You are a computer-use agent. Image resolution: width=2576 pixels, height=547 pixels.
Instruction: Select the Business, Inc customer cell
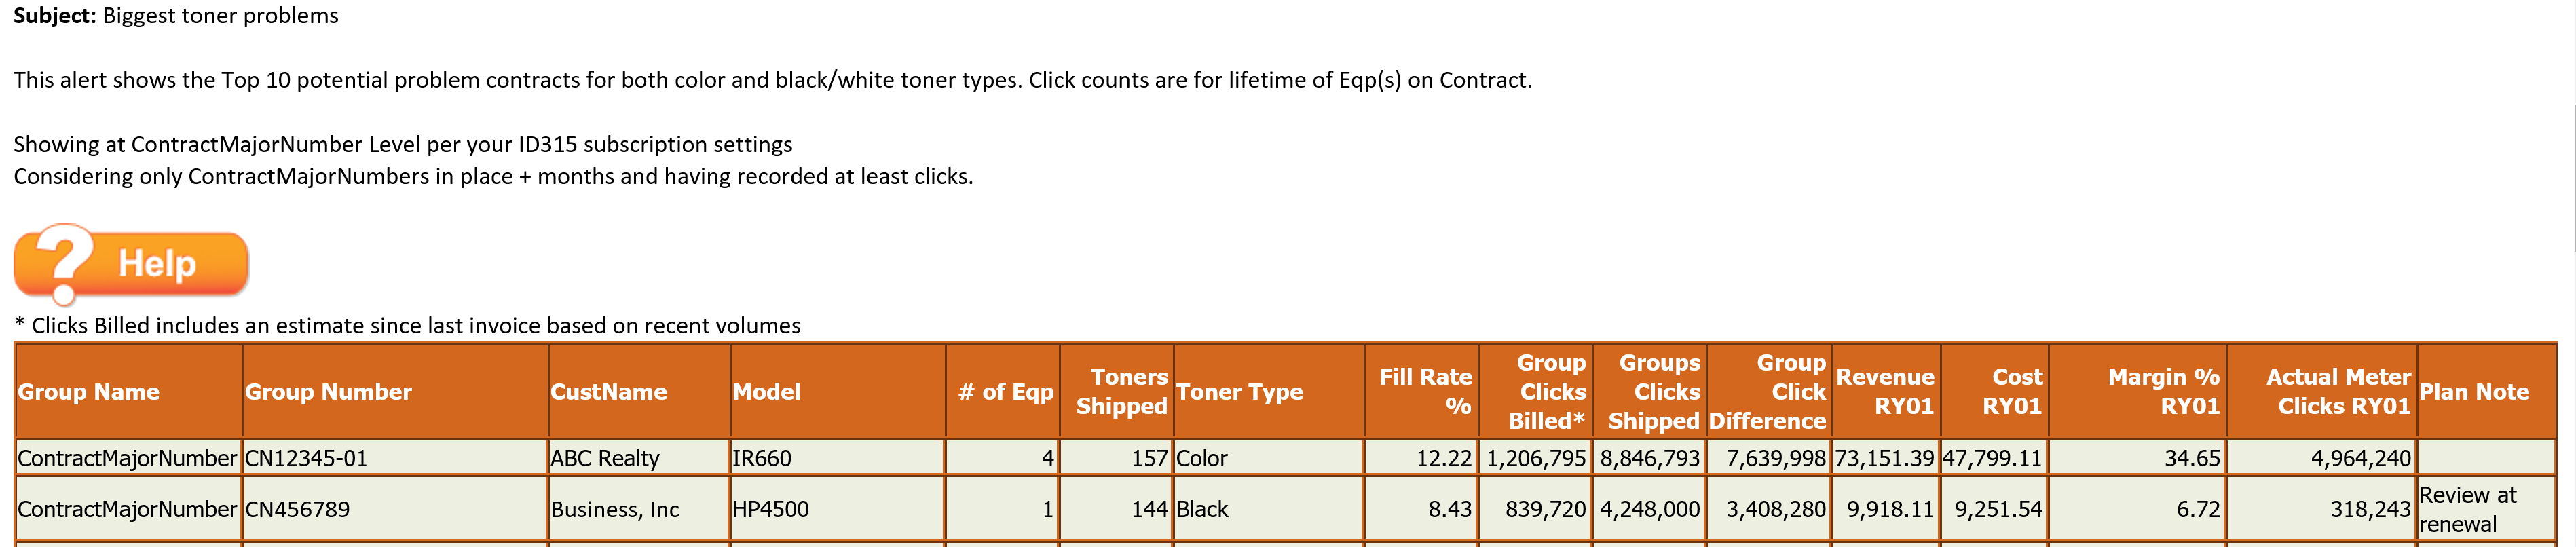[x=615, y=509]
